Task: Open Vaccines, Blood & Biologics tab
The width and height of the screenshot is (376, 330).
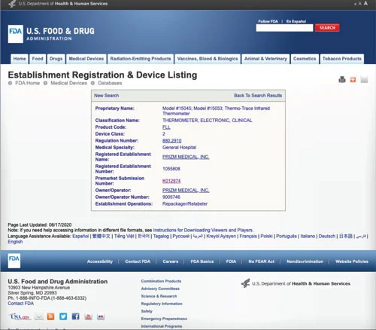Action: pos(208,59)
